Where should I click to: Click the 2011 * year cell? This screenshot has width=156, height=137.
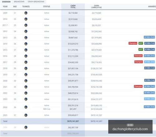[x=5, y=25]
